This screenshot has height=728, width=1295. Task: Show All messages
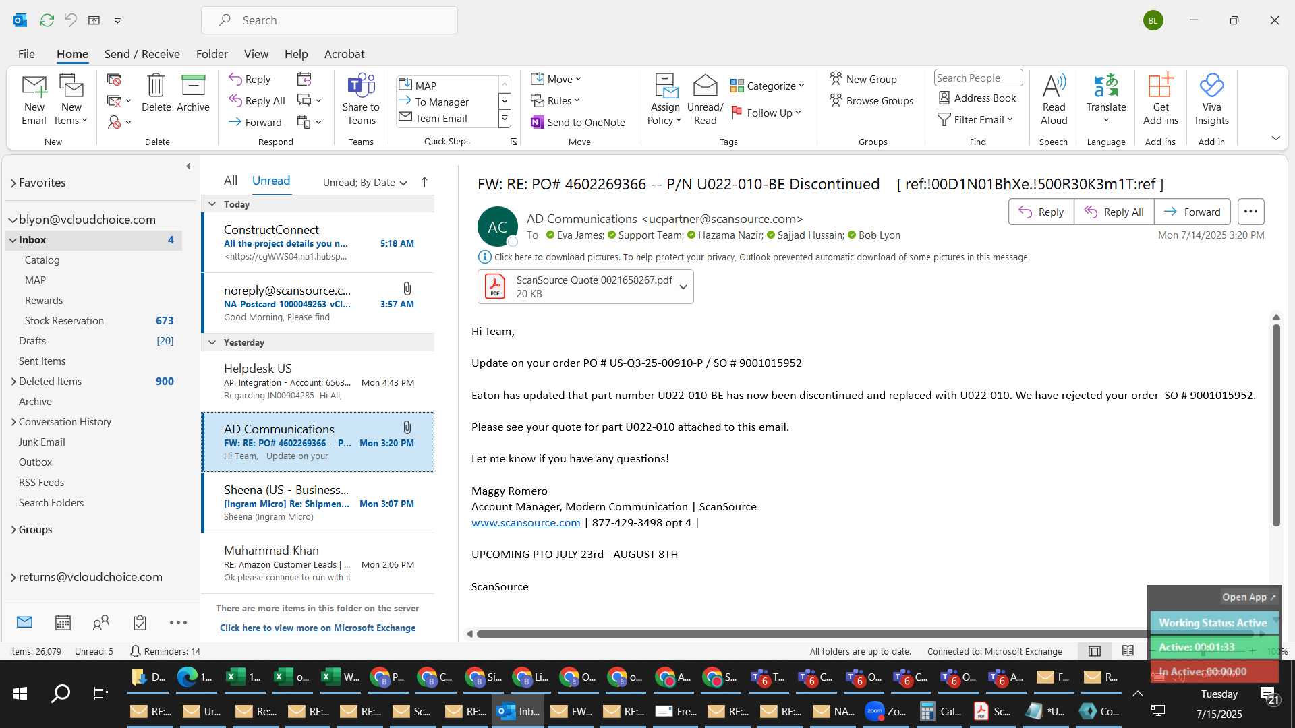click(231, 180)
